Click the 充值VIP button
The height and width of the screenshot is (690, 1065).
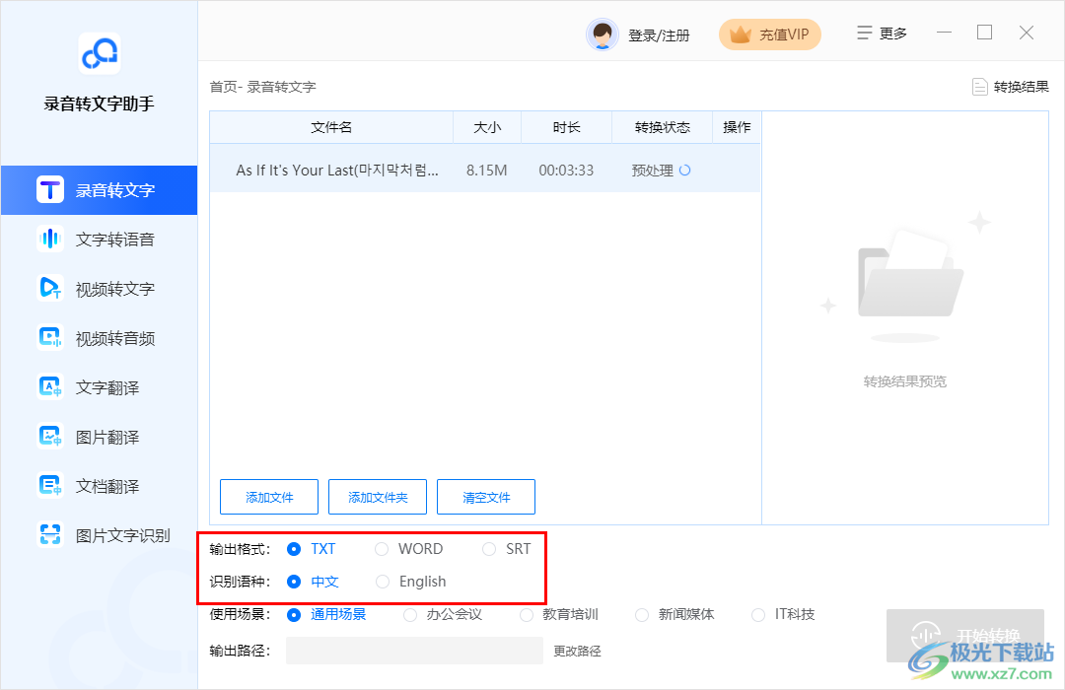click(x=769, y=33)
